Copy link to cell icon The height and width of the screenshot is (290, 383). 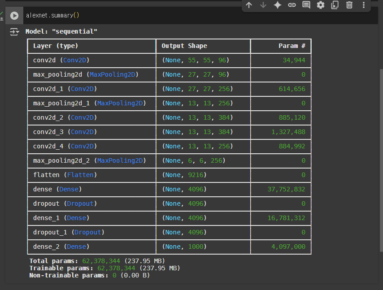point(292,5)
